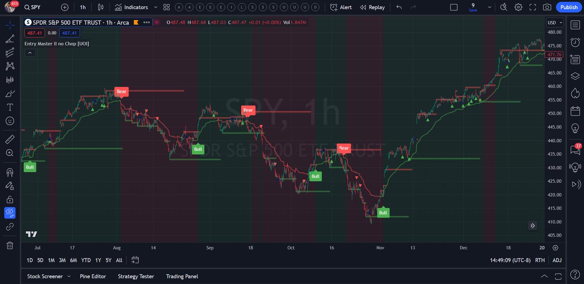Enter fullscreen mode
The width and height of the screenshot is (584, 284).
(533, 7)
